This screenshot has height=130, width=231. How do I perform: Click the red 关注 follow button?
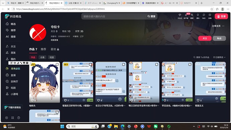click(205, 38)
